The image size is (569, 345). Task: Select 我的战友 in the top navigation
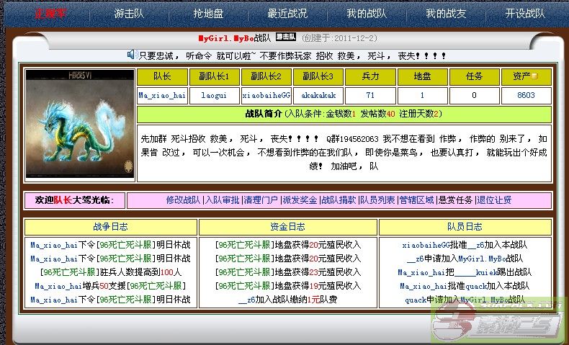click(445, 14)
